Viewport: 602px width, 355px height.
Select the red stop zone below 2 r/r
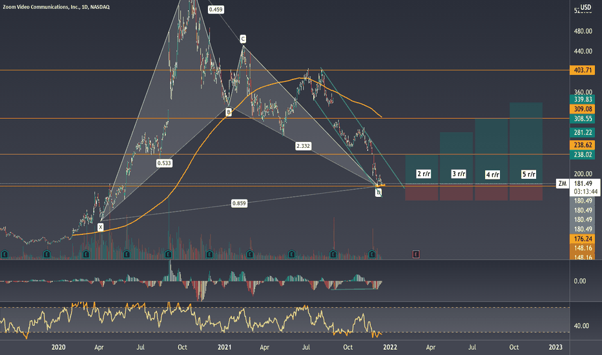422,192
